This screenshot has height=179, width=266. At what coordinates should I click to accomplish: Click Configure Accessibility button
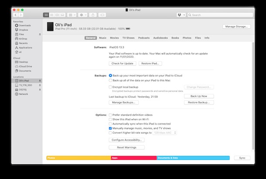click(x=126, y=140)
